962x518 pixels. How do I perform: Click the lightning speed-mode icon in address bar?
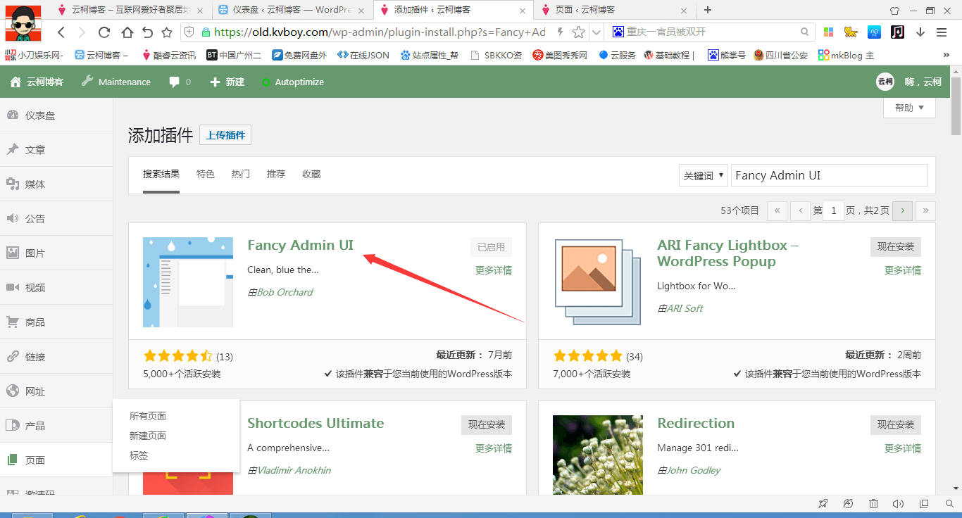point(561,32)
